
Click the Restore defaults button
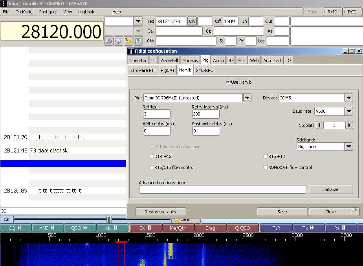[x=160, y=212]
